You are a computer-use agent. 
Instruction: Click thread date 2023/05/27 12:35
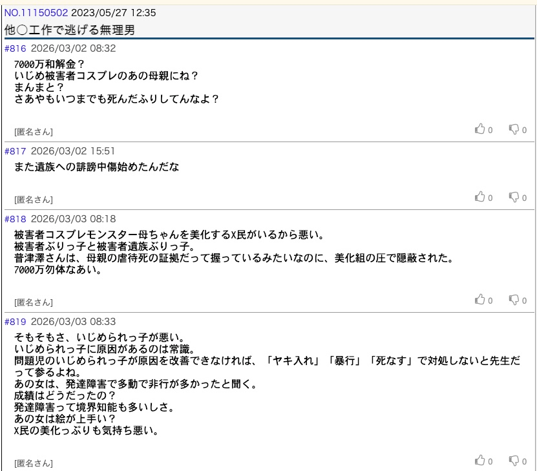click(x=113, y=13)
